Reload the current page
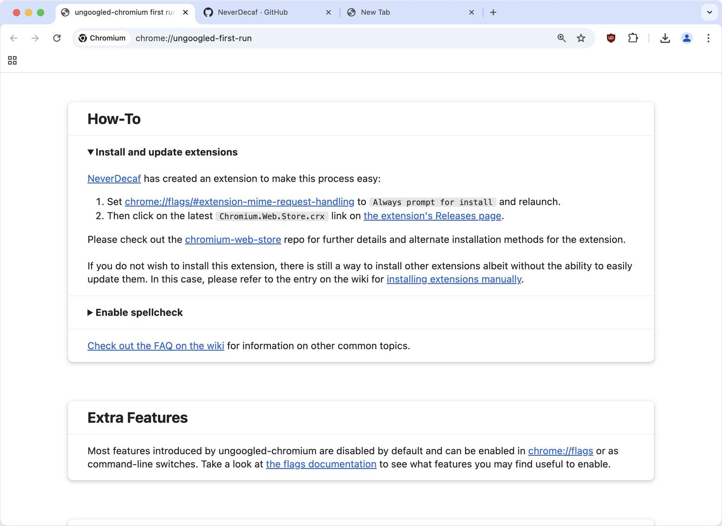Image resolution: width=722 pixels, height=526 pixels. (x=57, y=38)
